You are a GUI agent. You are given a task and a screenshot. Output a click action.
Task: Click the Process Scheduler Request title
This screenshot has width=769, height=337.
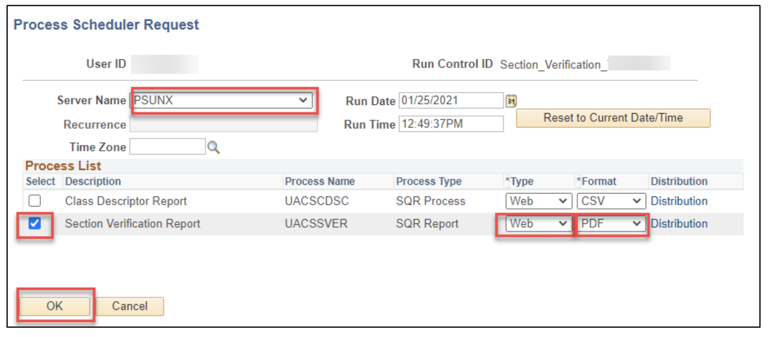click(106, 25)
